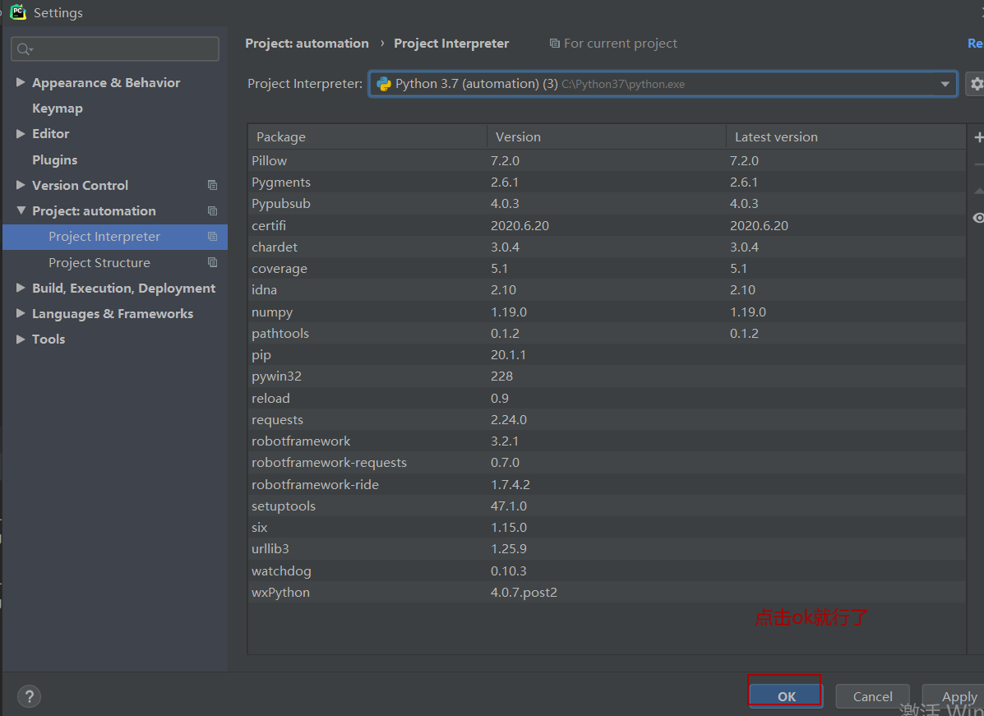The image size is (984, 716).
Task: Click the Apply button
Action: click(x=958, y=695)
